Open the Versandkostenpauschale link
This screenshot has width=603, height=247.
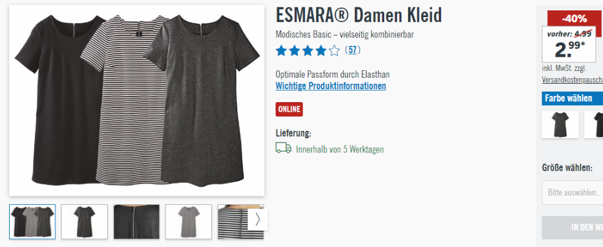point(572,79)
